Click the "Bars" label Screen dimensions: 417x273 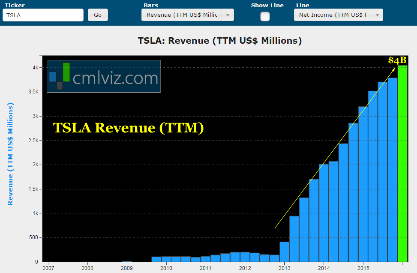(x=151, y=5)
